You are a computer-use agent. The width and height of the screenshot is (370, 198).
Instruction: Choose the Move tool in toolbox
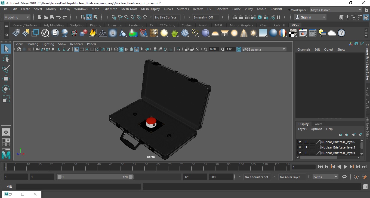pyautogui.click(x=6, y=79)
